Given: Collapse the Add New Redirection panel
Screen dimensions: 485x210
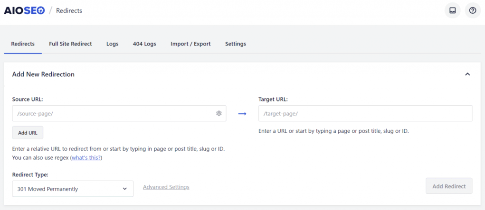Looking at the screenshot, I should (468, 74).
